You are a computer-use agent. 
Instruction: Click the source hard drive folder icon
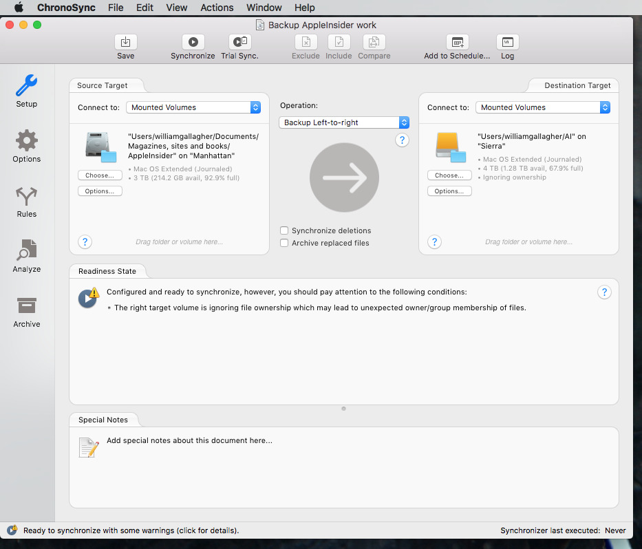[x=100, y=147]
